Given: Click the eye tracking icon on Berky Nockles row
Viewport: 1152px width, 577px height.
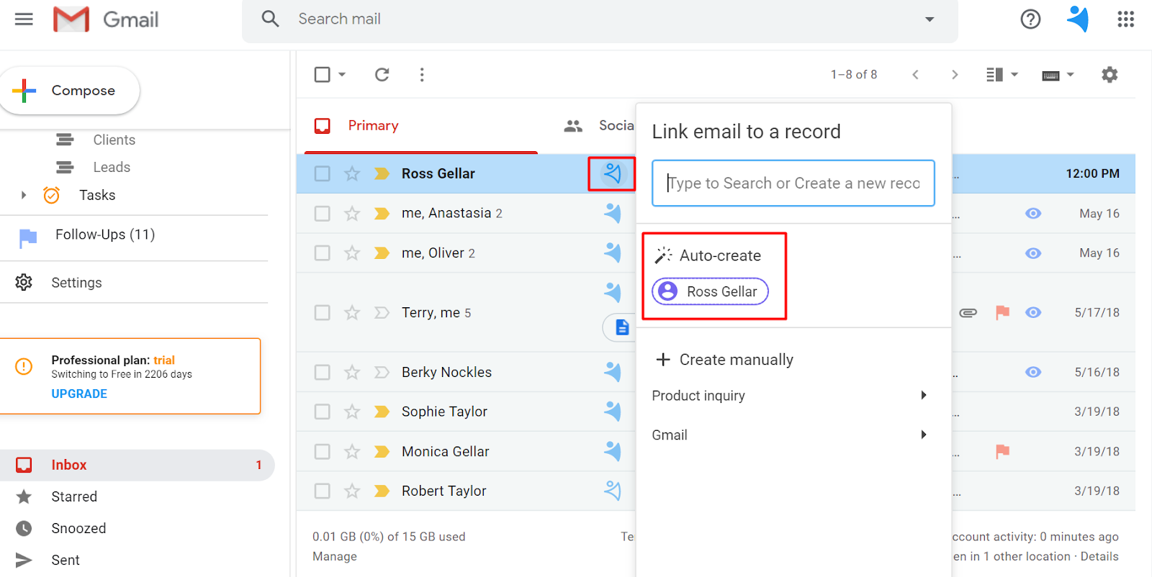Looking at the screenshot, I should coord(1033,372).
